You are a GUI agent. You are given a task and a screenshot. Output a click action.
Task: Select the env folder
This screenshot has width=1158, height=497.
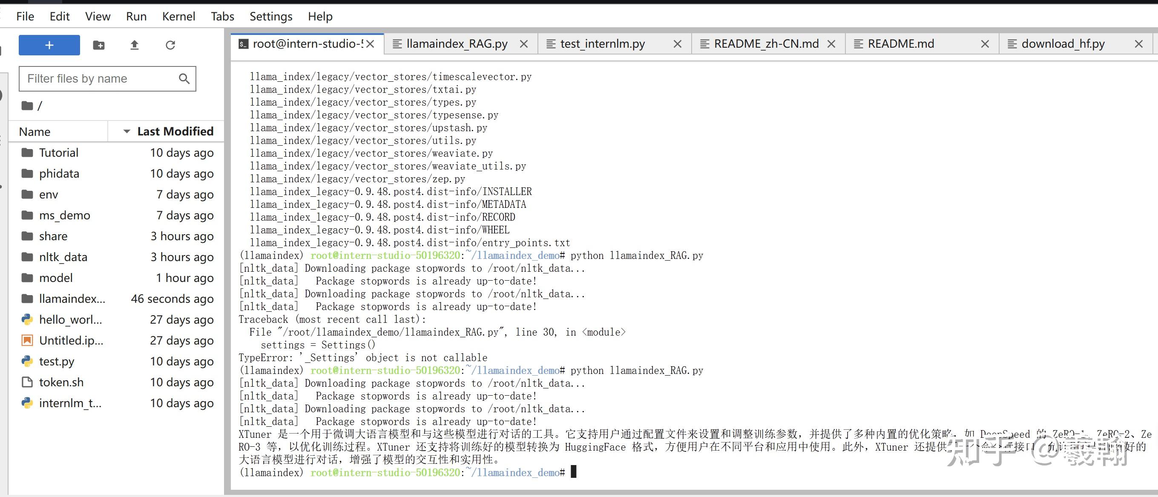(117, 195)
